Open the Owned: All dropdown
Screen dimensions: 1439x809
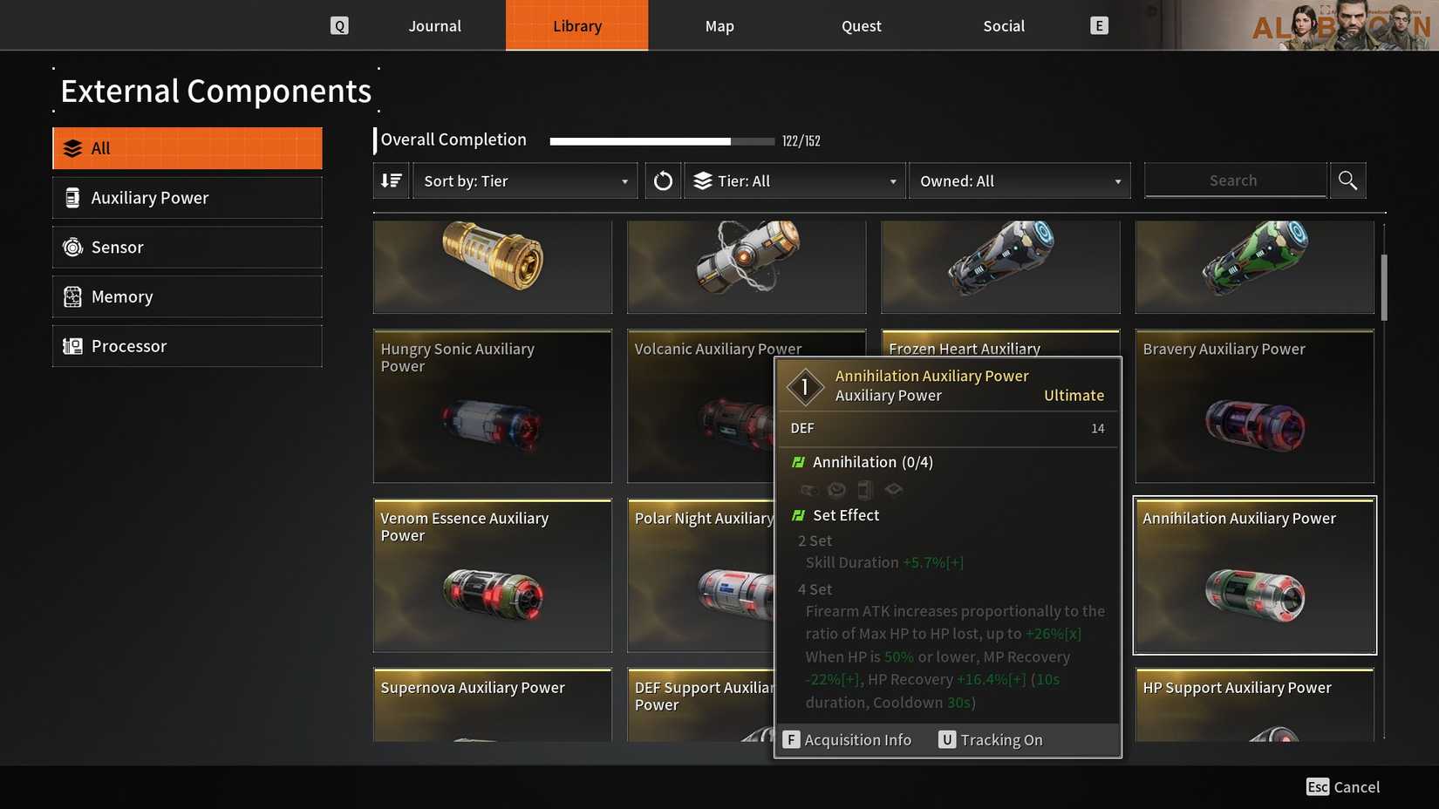click(x=1020, y=180)
